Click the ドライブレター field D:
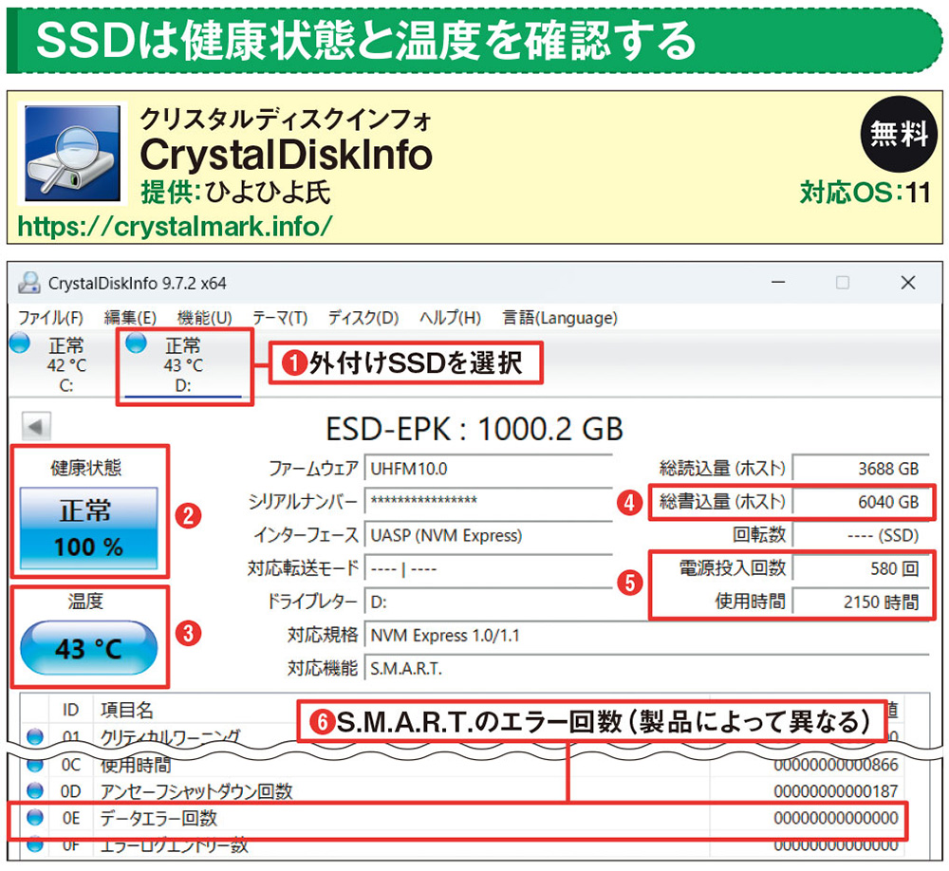Screen dimensions: 949x871 point(489,602)
